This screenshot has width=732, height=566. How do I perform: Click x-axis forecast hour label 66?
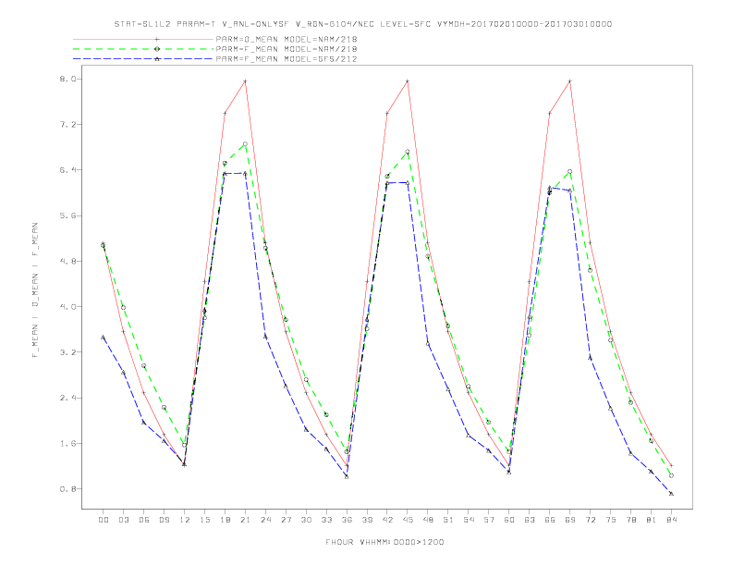[550, 520]
